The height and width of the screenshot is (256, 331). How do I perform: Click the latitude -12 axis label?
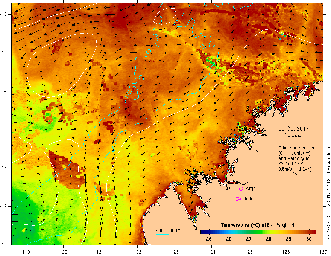(x=4, y=14)
